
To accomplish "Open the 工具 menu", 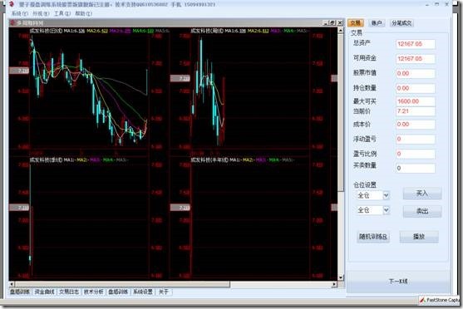I will point(62,13).
